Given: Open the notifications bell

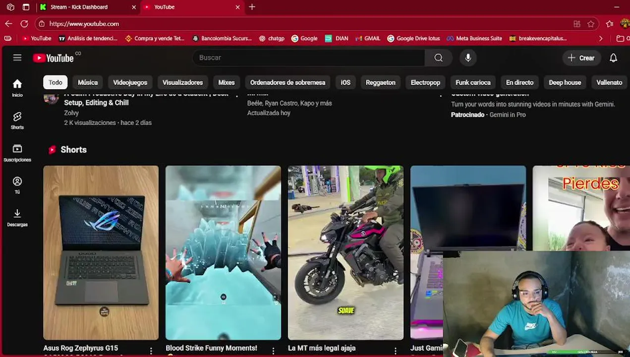Looking at the screenshot, I should point(613,58).
